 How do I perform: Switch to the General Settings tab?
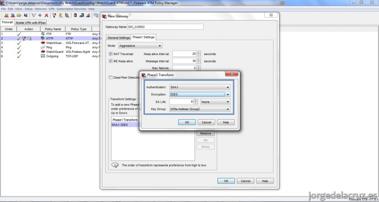click(119, 38)
